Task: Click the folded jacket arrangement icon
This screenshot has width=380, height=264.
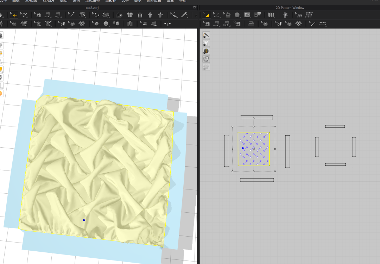Action: pyautogui.click(x=140, y=15)
